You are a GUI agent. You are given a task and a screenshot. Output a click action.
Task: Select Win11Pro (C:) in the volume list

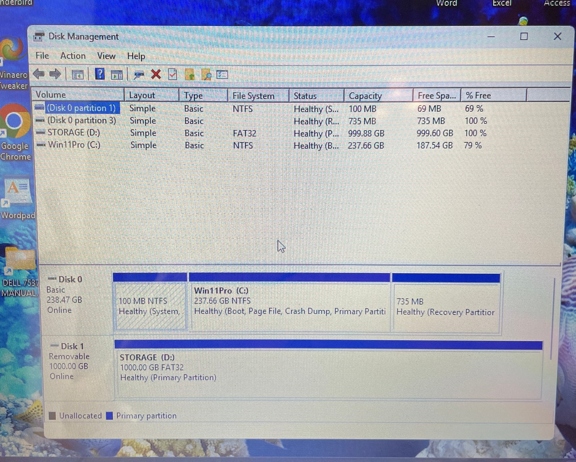pyautogui.click(x=74, y=145)
